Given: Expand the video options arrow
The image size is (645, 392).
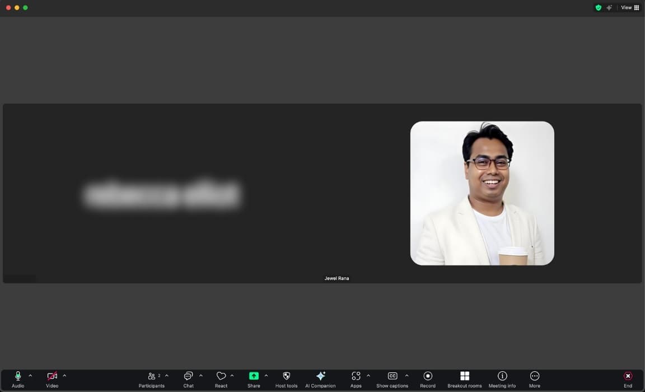Looking at the screenshot, I should [x=64, y=376].
